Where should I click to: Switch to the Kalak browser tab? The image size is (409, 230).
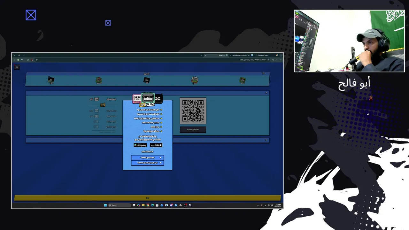[217, 55]
